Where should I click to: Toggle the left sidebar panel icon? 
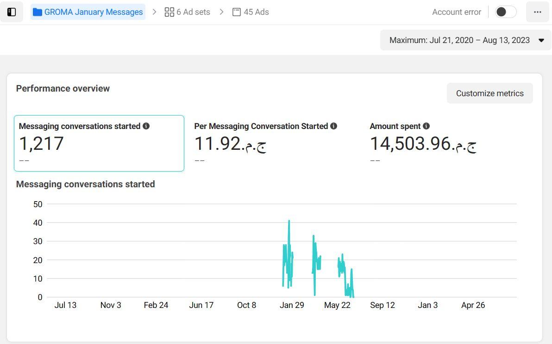click(12, 12)
